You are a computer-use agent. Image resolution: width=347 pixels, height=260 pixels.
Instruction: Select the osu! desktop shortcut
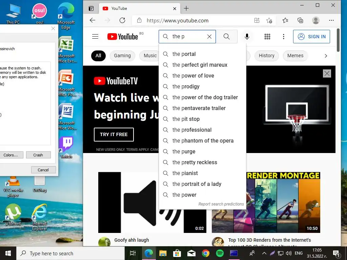point(40,14)
